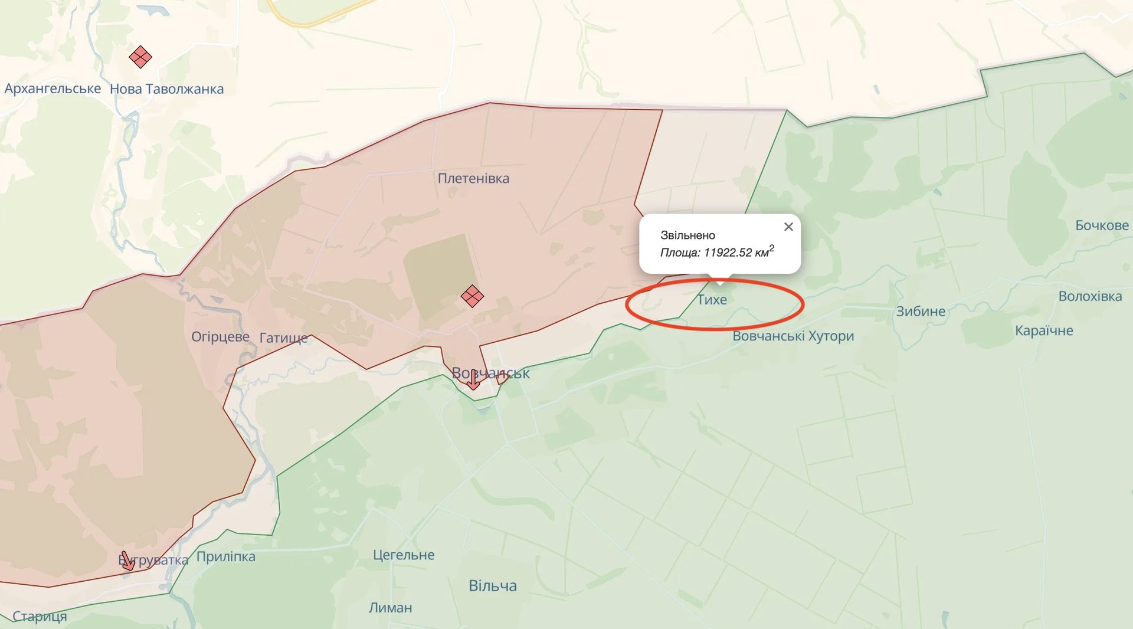Click the red diamond marker south of Плетенівка
Screen dimensions: 1133x629
pos(472,296)
